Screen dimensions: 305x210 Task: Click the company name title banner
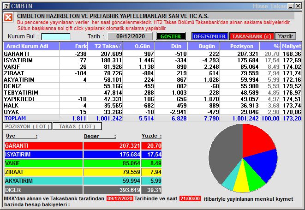pyautogui.click(x=155, y=16)
